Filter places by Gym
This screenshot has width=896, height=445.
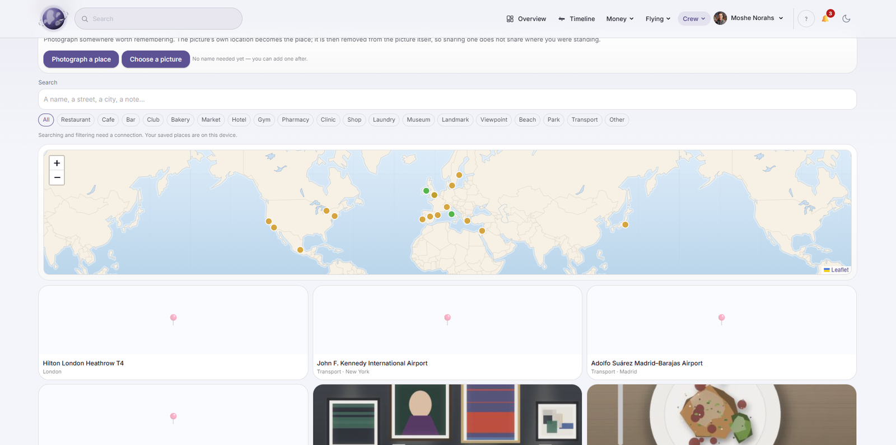[x=264, y=120]
